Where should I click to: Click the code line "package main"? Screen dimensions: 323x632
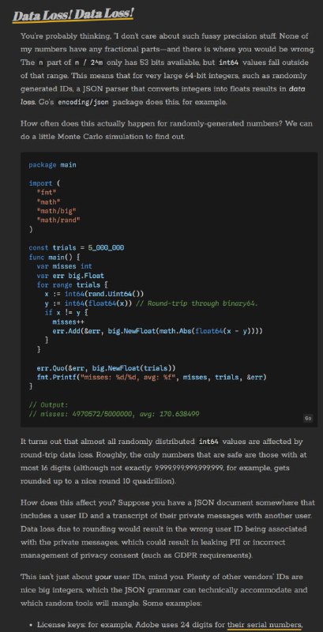pyautogui.click(x=52, y=164)
